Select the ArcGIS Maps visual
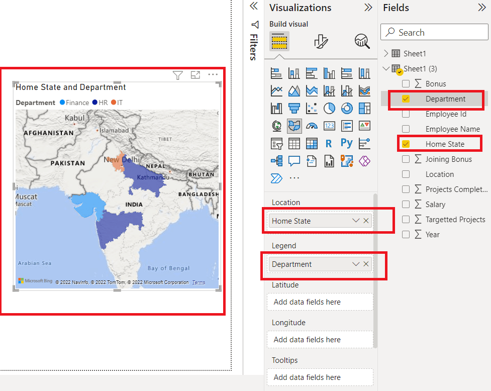The height and width of the screenshot is (391, 491). 347,161
